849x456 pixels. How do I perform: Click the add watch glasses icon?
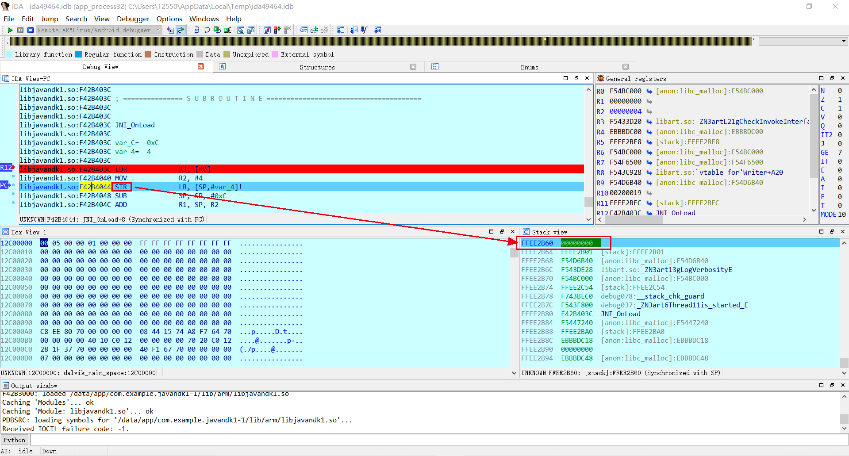(x=314, y=30)
